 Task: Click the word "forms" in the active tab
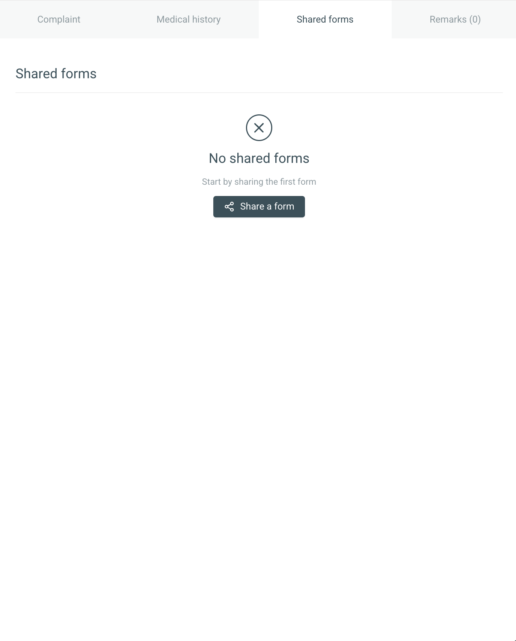341,20
